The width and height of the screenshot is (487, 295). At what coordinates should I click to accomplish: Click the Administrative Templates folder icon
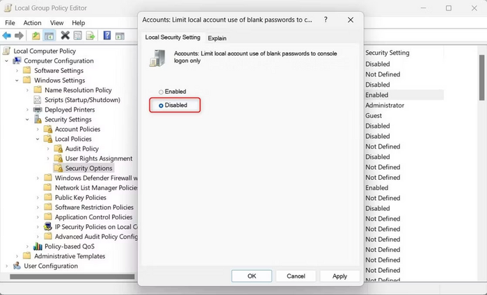[27, 256]
